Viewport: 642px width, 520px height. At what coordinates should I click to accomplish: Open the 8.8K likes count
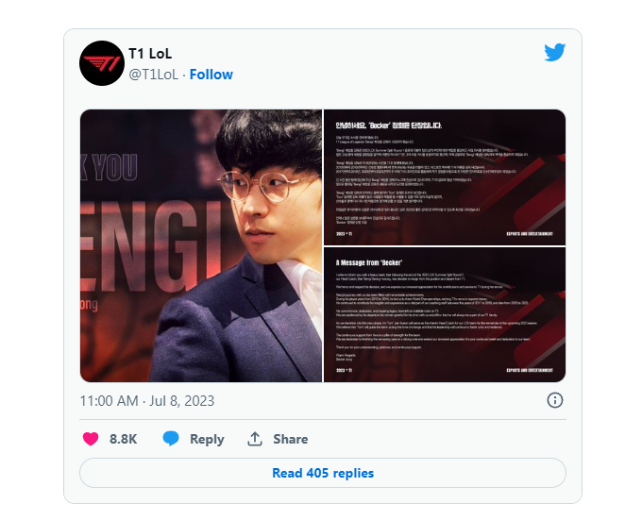click(x=124, y=439)
